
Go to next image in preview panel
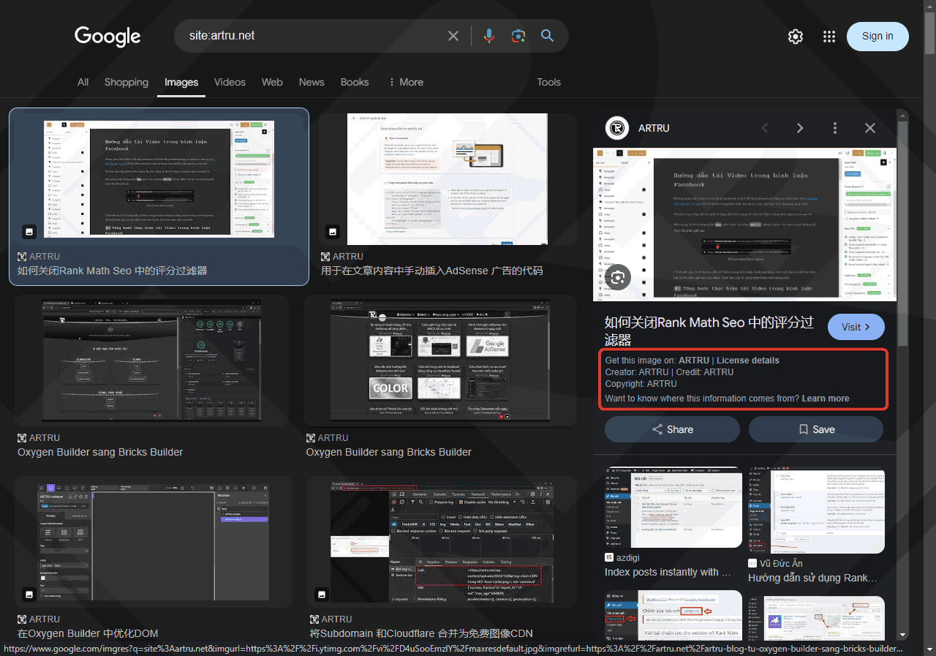[x=800, y=128]
